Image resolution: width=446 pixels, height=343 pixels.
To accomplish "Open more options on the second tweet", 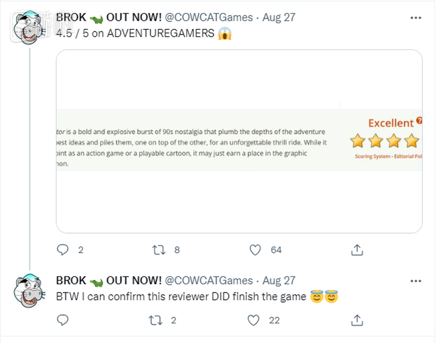I will coord(416,281).
